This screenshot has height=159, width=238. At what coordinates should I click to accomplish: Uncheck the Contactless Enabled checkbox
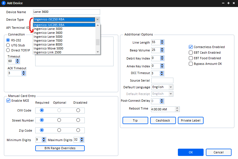point(191,47)
